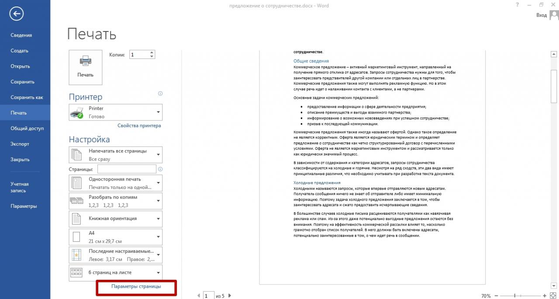
Task: Click the Общие сведения heading in preview
Action: click(x=311, y=61)
